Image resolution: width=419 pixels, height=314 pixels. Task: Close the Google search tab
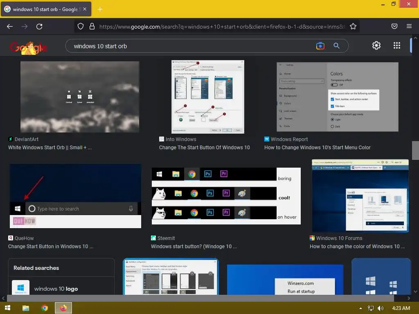pyautogui.click(x=84, y=9)
